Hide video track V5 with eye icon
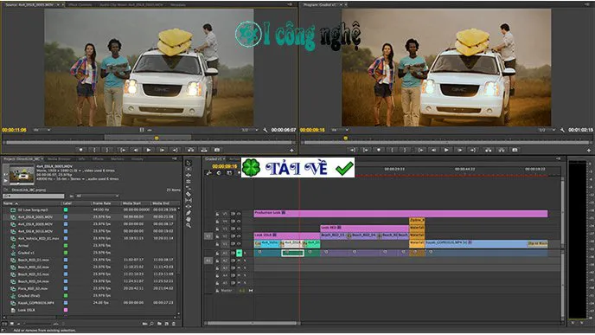Image resolution: width=595 pixels, height=335 pixels. [x=239, y=214]
